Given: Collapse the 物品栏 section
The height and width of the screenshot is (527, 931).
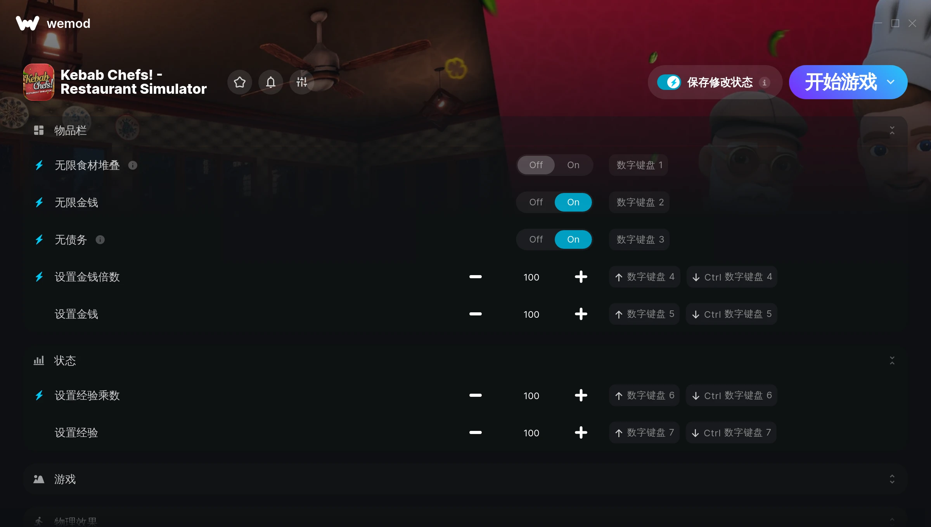Looking at the screenshot, I should tap(892, 131).
